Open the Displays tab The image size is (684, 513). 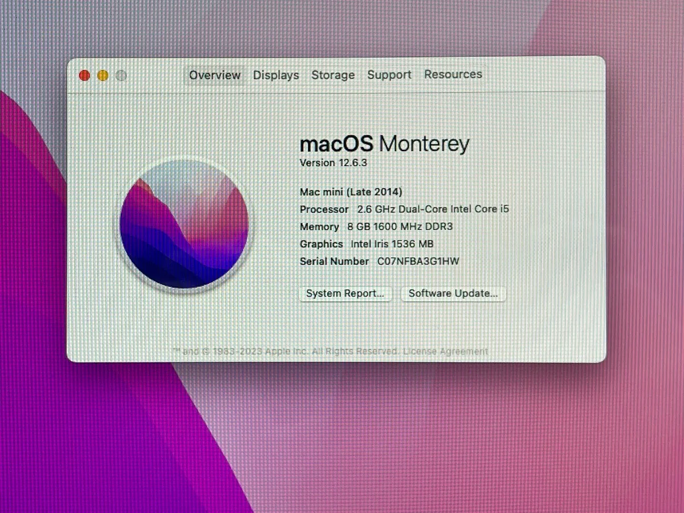(276, 75)
